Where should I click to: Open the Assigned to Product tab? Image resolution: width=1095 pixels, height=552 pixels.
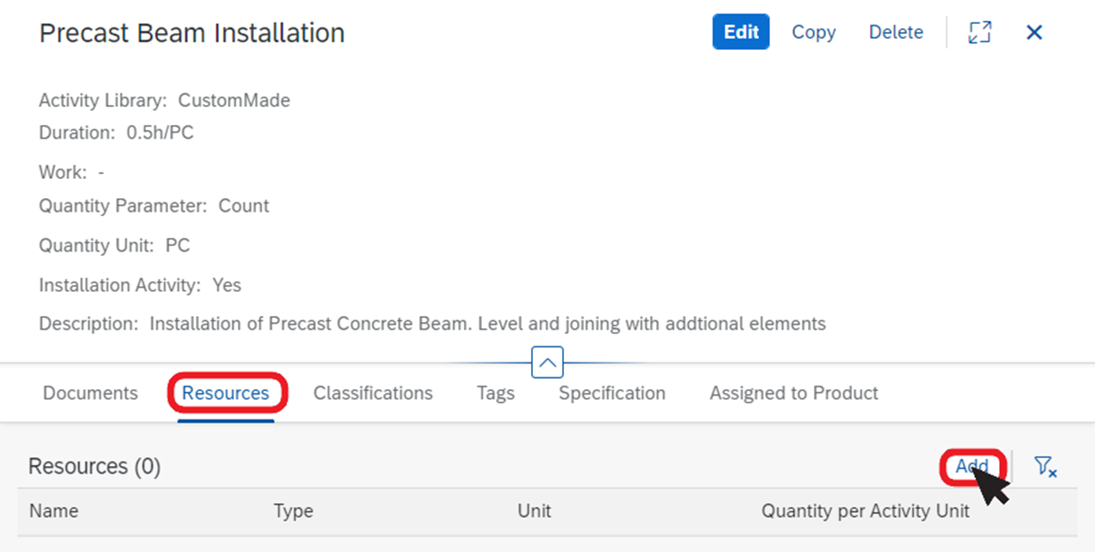point(794,394)
